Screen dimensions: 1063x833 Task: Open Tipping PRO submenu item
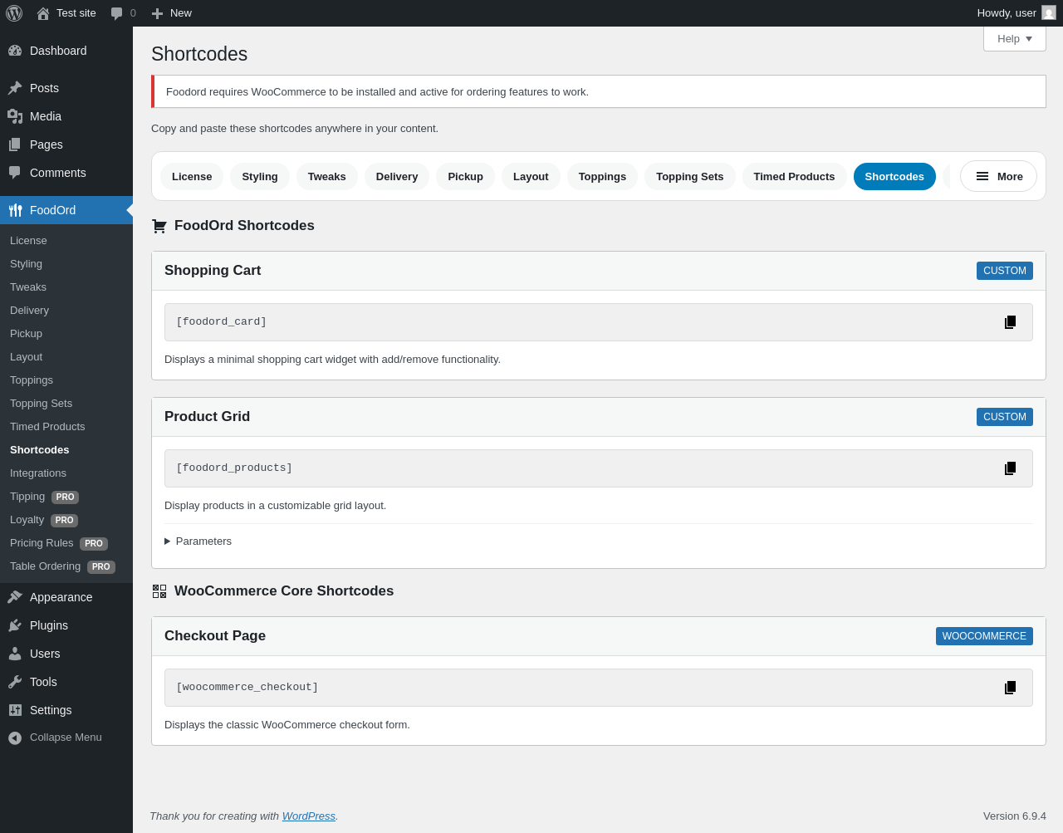[x=66, y=497]
